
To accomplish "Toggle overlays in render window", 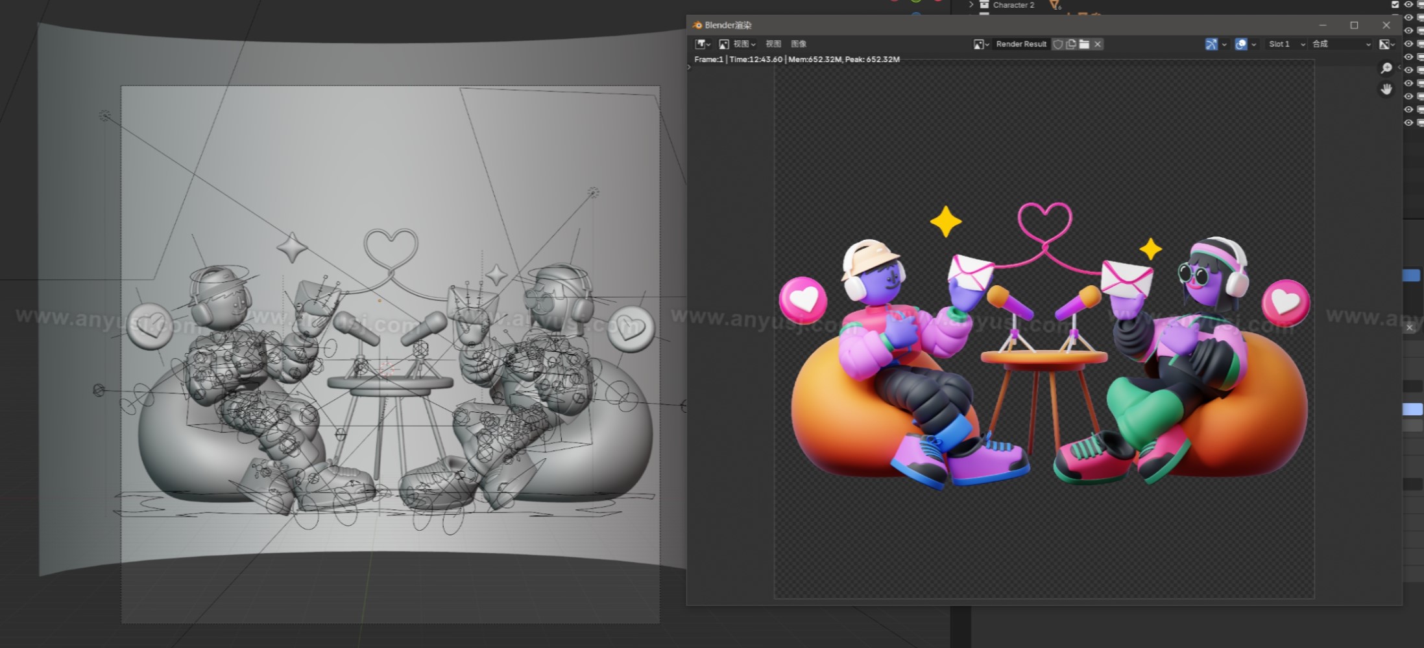I will (x=1241, y=44).
